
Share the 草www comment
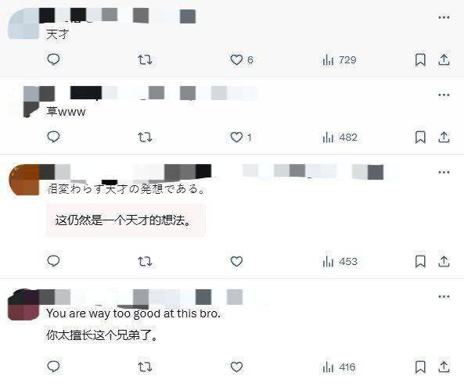tap(444, 137)
